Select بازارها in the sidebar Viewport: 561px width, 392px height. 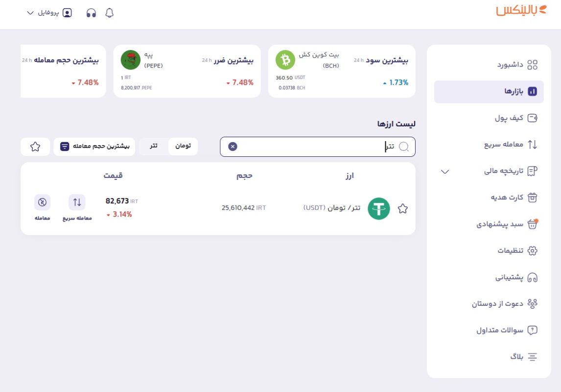489,92
